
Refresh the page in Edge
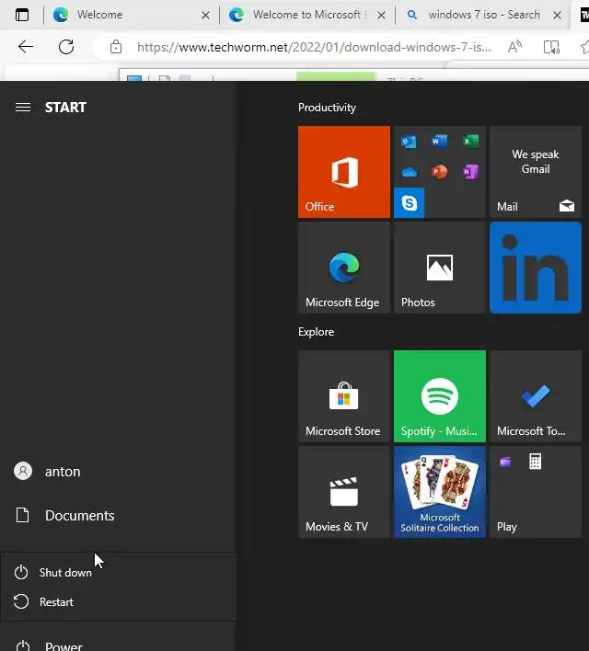[x=66, y=47]
